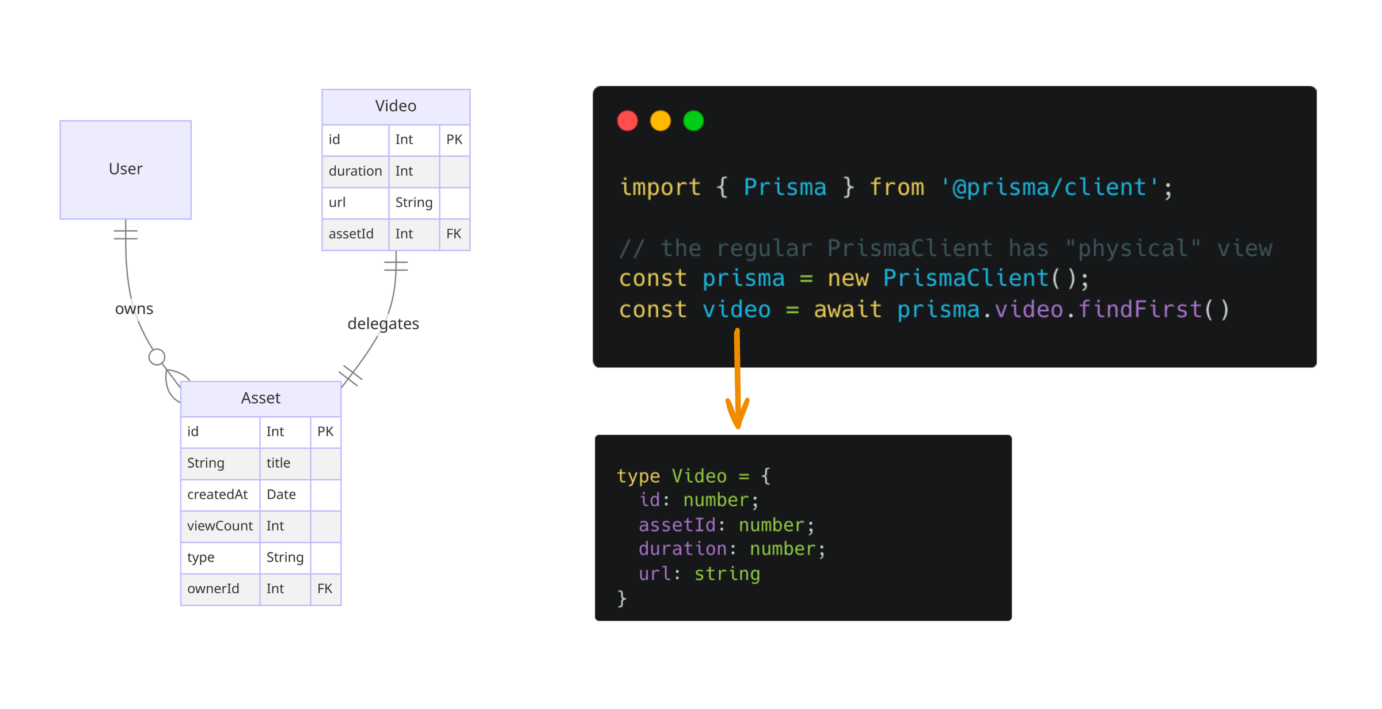Viewport: 1382px width, 709px height.
Task: Click the ownerId row in Asset table
Action: point(213,589)
